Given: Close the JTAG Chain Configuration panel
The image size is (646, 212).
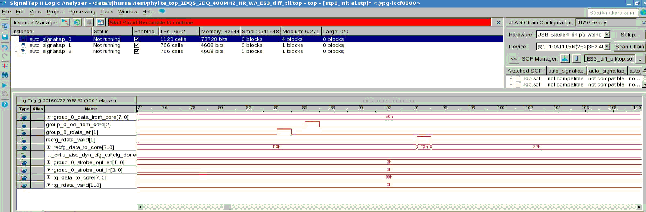Looking at the screenshot, I should pos(643,22).
